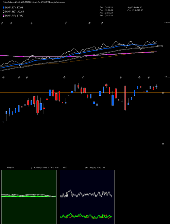
Task: Click MACD parameters '(12,26,9) 38.05, 37.94, 0.11'
Action: (45, 168)
